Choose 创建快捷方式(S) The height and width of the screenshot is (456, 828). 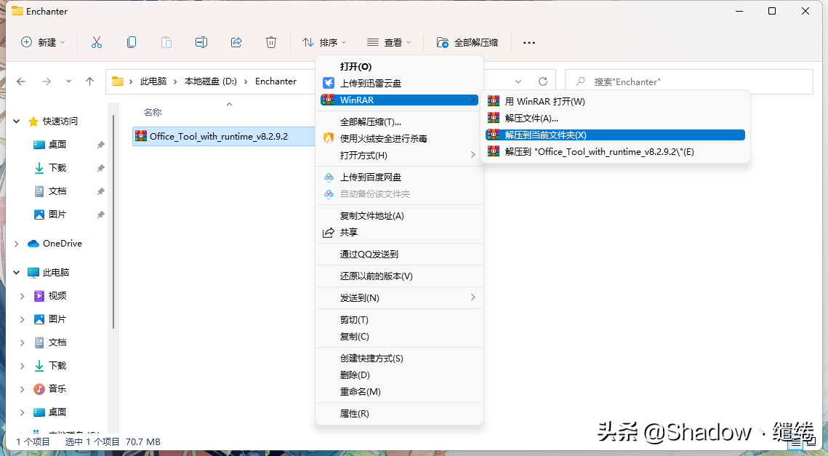[399, 359]
